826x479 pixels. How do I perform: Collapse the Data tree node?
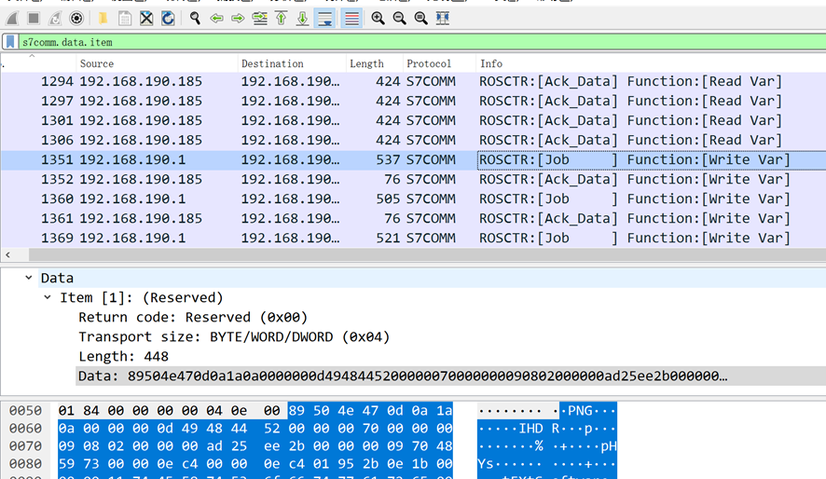coord(29,278)
